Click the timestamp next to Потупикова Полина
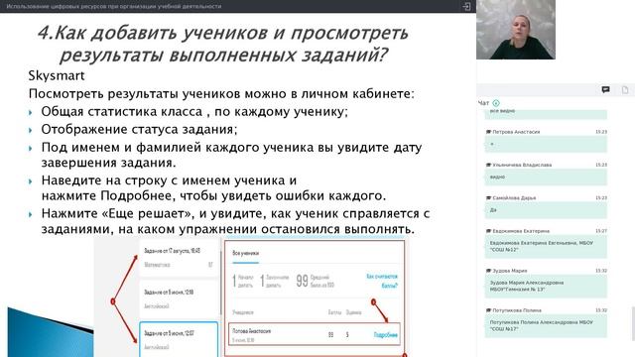The height and width of the screenshot is (357, 635). coord(601,310)
